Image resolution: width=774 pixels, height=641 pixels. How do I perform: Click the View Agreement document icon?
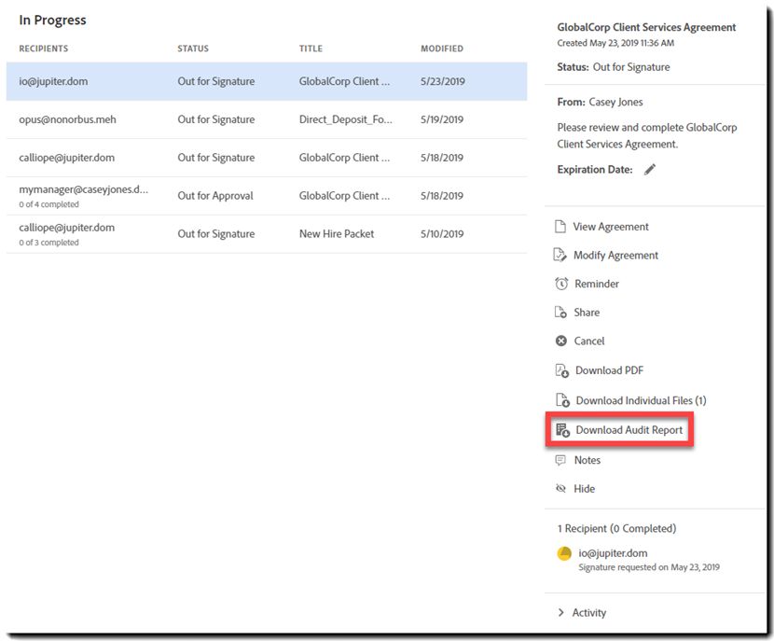[560, 227]
